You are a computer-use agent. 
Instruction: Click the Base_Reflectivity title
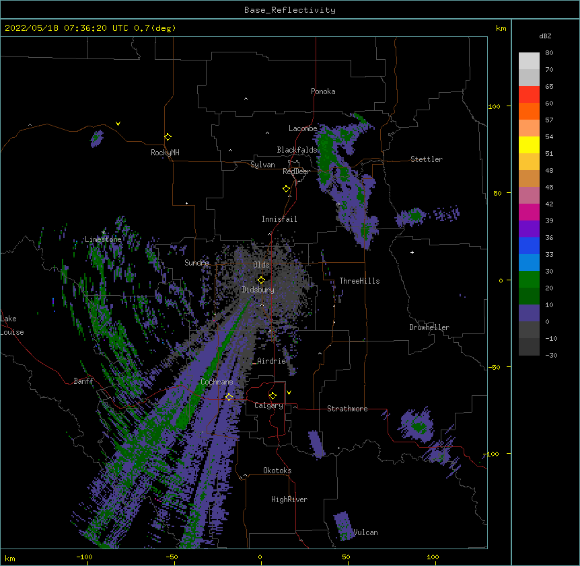290,10
